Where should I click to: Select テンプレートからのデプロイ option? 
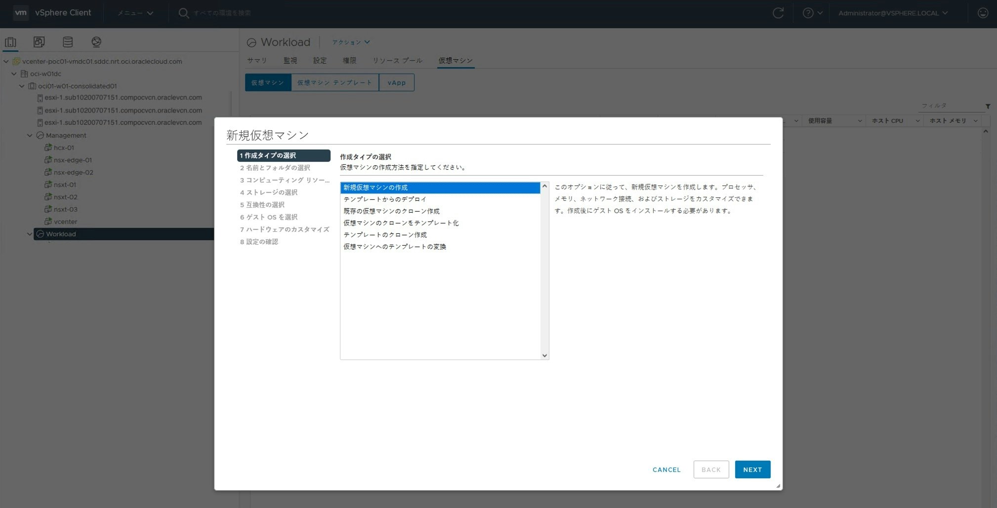[x=440, y=199]
